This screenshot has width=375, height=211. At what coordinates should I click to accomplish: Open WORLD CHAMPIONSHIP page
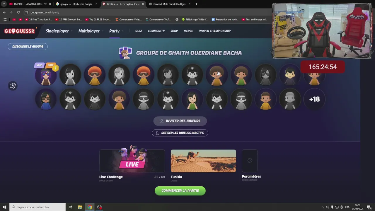click(215, 31)
